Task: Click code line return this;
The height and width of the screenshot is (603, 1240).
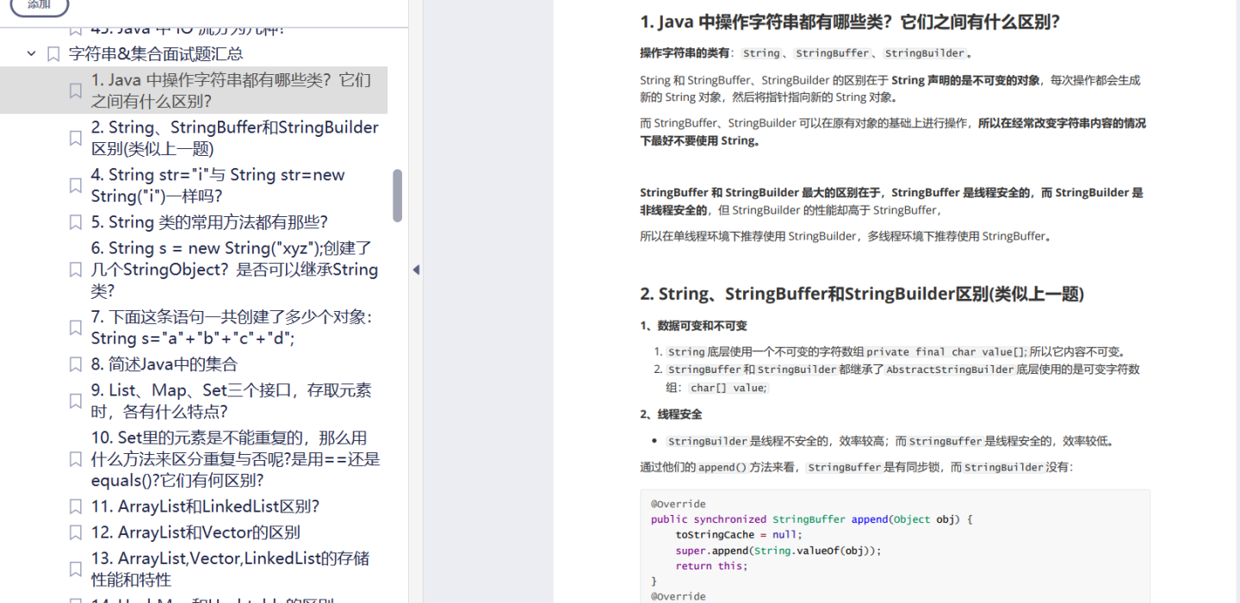Action: (711, 566)
